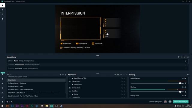Image resolution: width=192 pixels, height=108 pixels.
Task: Add a source folder in Источники panel
Action: [x=118, y=75]
